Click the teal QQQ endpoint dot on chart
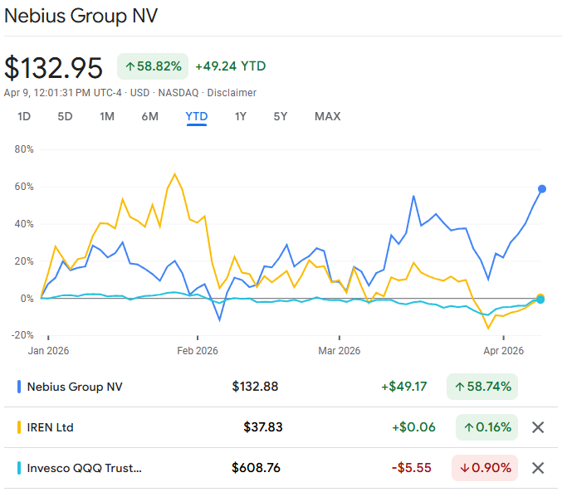The height and width of the screenshot is (492, 562). 540,300
